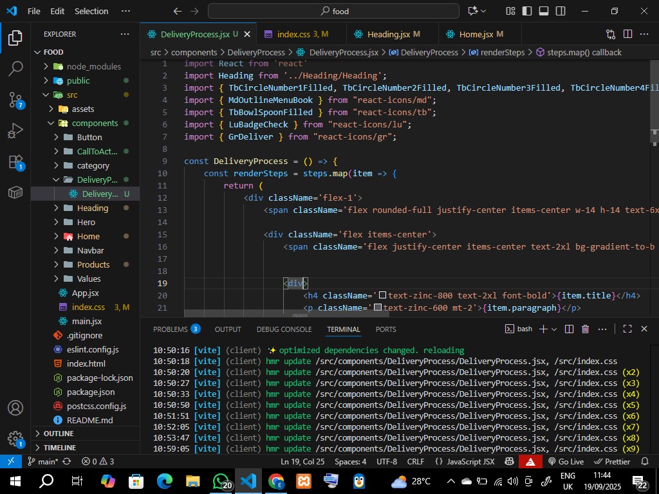Open the Selection menu
Screen dimensions: 659x494
[91, 12]
